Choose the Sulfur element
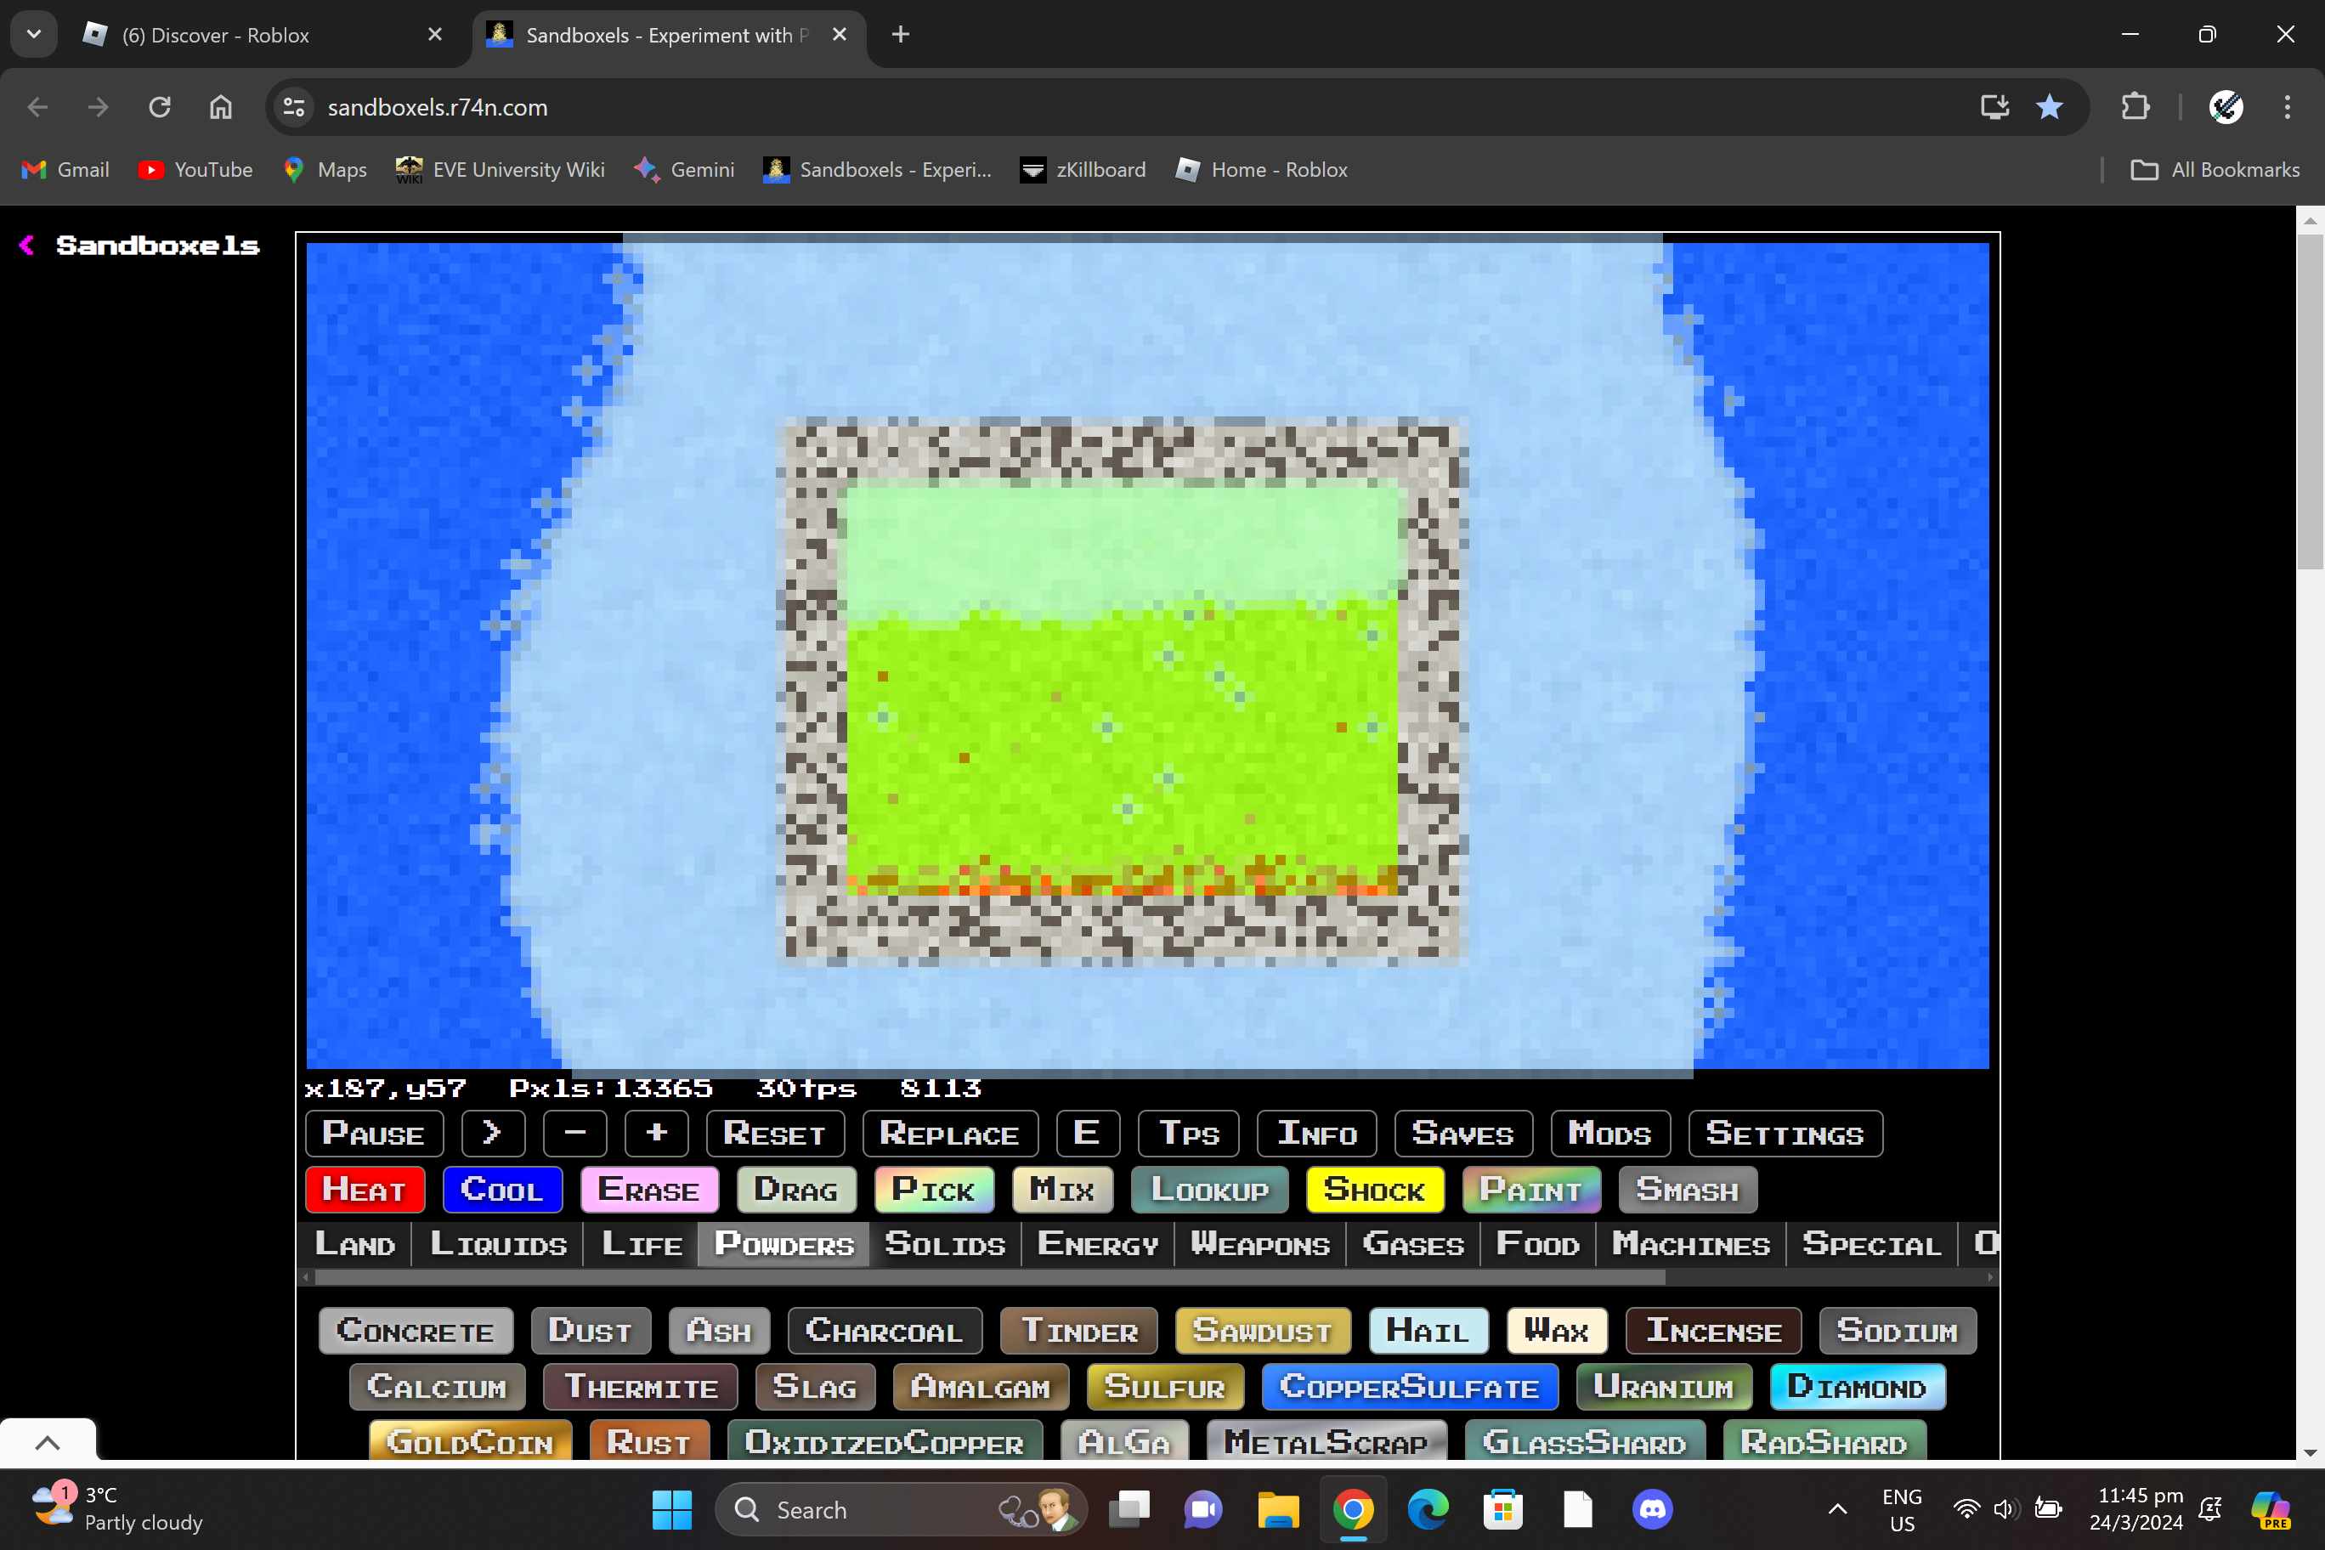 (x=1164, y=1387)
